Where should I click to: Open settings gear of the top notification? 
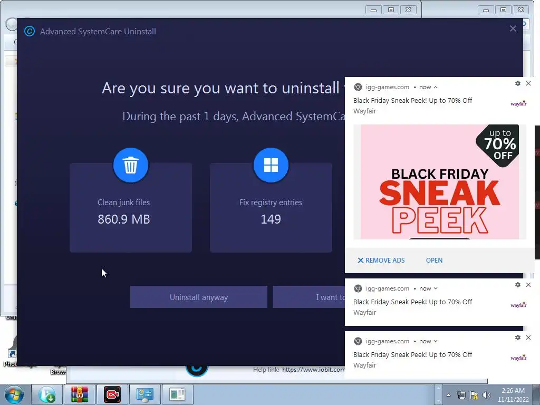tap(518, 83)
